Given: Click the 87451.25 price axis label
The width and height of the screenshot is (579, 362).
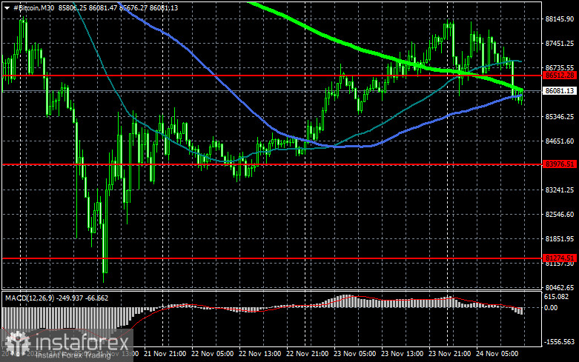Looking at the screenshot, I should pyautogui.click(x=560, y=44).
